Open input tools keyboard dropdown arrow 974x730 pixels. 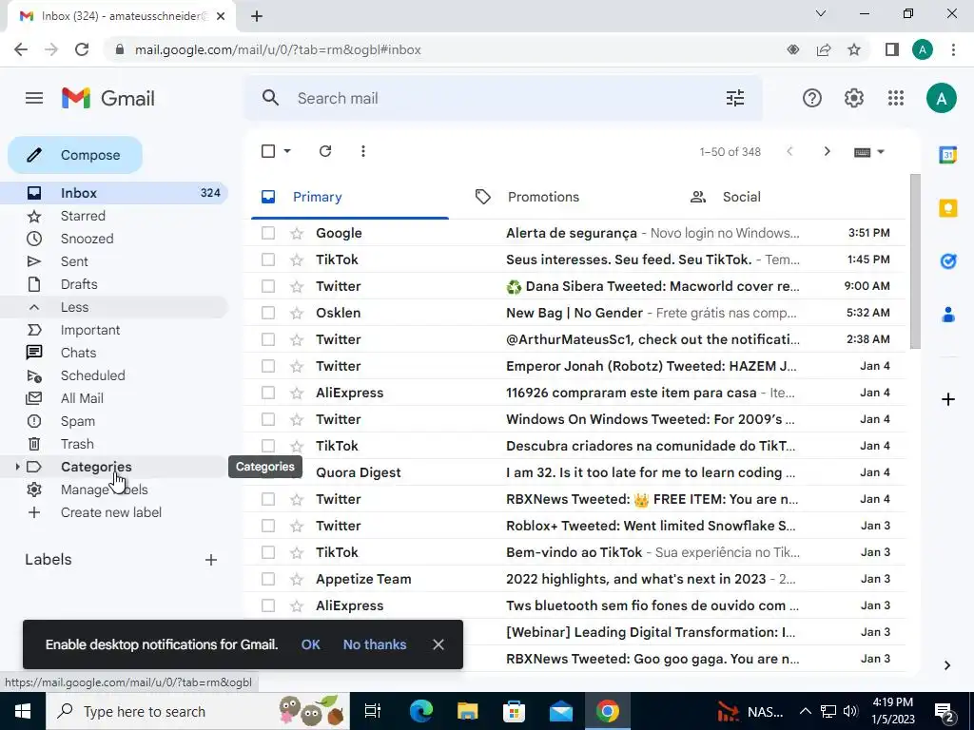click(x=880, y=152)
